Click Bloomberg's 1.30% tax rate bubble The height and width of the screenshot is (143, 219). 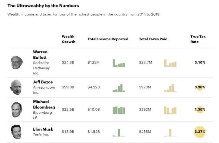click(x=199, y=110)
